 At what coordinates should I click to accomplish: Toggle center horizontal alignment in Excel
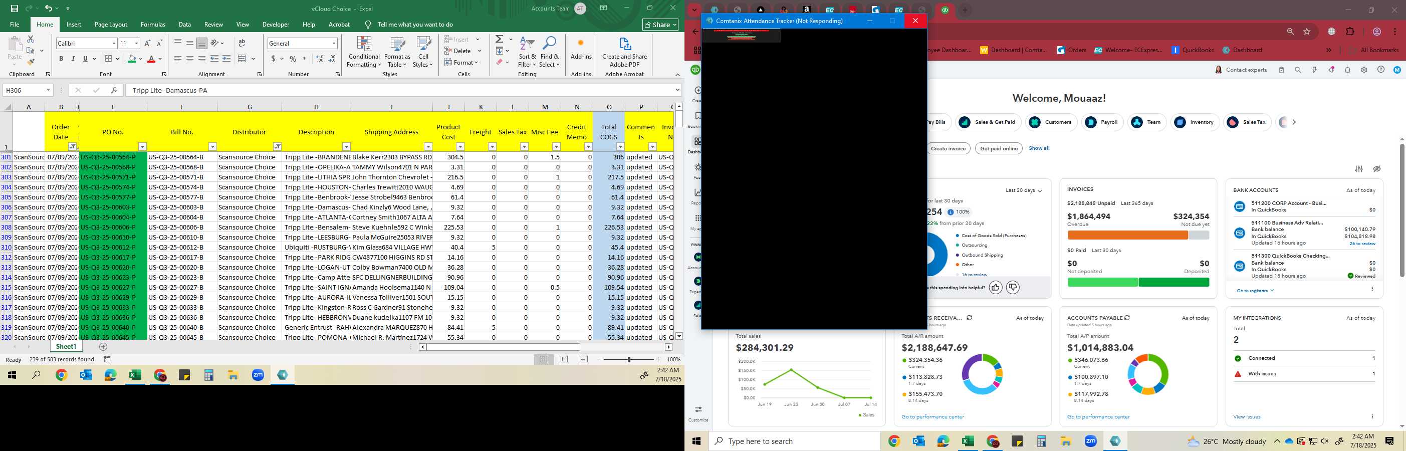[189, 59]
